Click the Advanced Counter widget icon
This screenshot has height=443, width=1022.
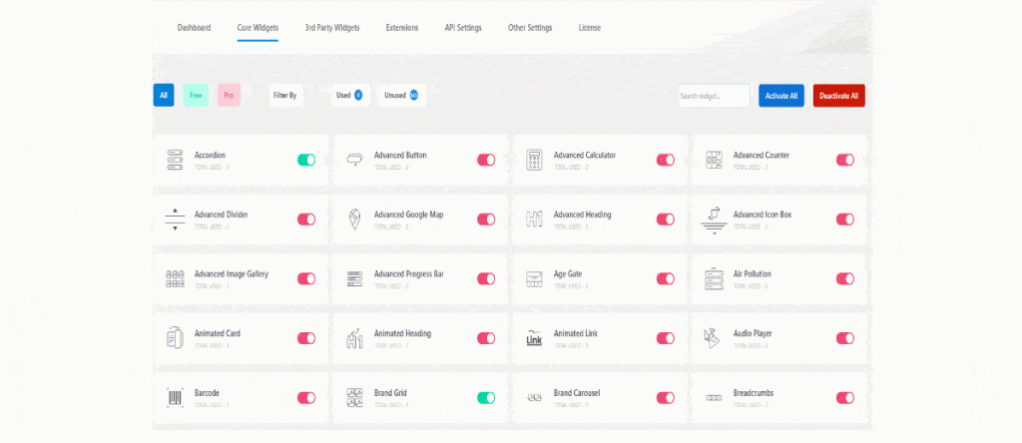tap(714, 160)
